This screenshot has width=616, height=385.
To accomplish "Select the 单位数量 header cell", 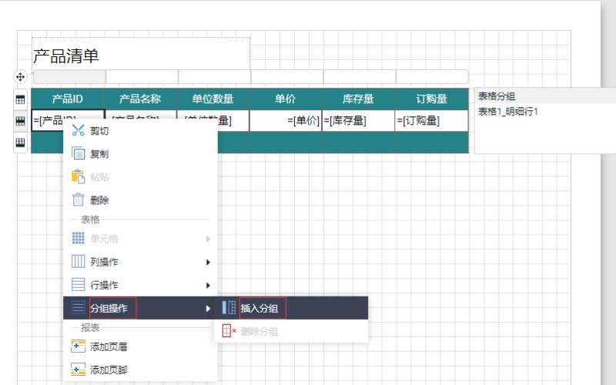I will [x=213, y=99].
